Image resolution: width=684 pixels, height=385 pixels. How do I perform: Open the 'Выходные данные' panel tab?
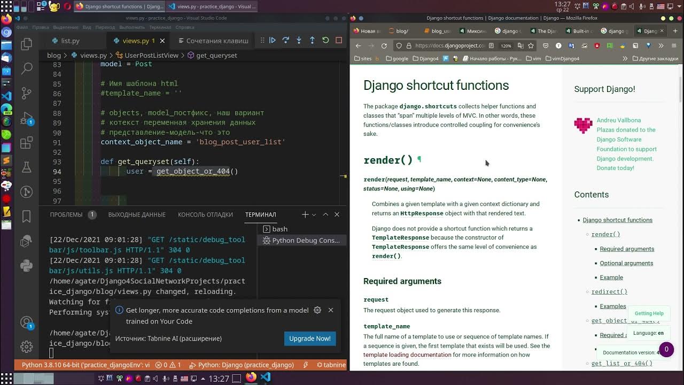(137, 214)
